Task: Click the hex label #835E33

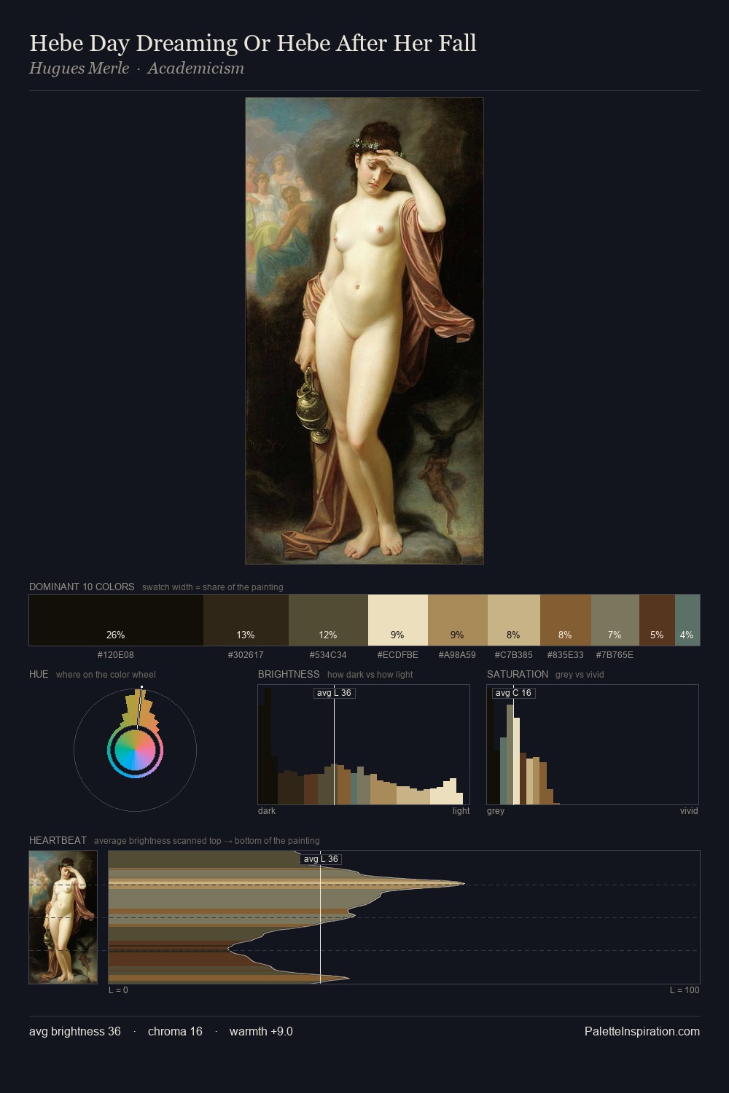Action: [566, 655]
